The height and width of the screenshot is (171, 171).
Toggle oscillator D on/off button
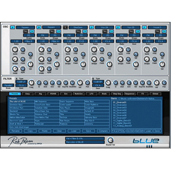click(x=92, y=27)
